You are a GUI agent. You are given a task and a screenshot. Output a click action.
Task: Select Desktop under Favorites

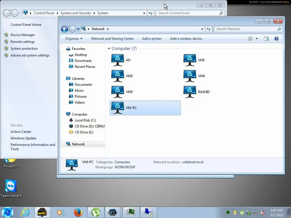[81, 55]
